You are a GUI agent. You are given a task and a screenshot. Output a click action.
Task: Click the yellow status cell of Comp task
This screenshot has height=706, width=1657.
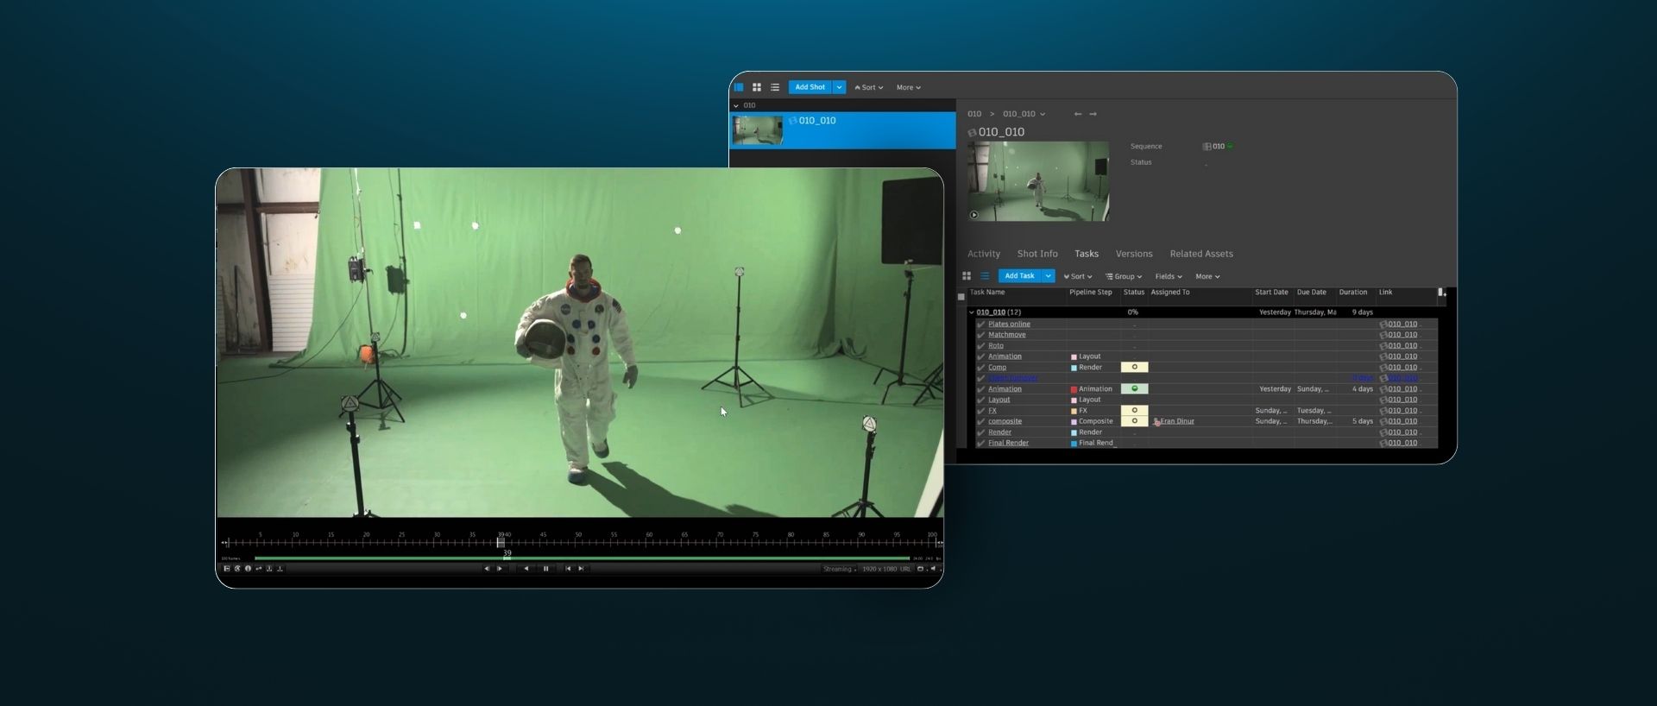click(x=1134, y=368)
